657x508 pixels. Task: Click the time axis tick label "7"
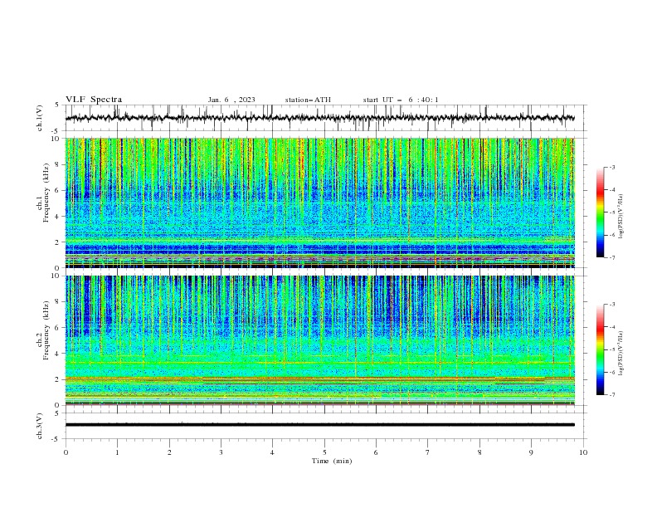point(428,452)
